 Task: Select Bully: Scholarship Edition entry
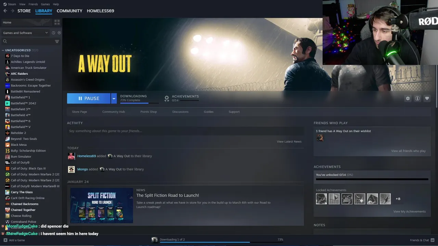click(28, 151)
